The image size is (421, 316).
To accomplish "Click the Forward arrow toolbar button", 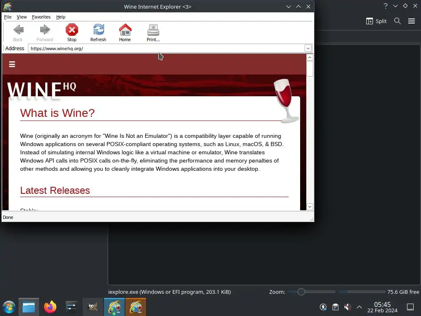I will [x=45, y=33].
